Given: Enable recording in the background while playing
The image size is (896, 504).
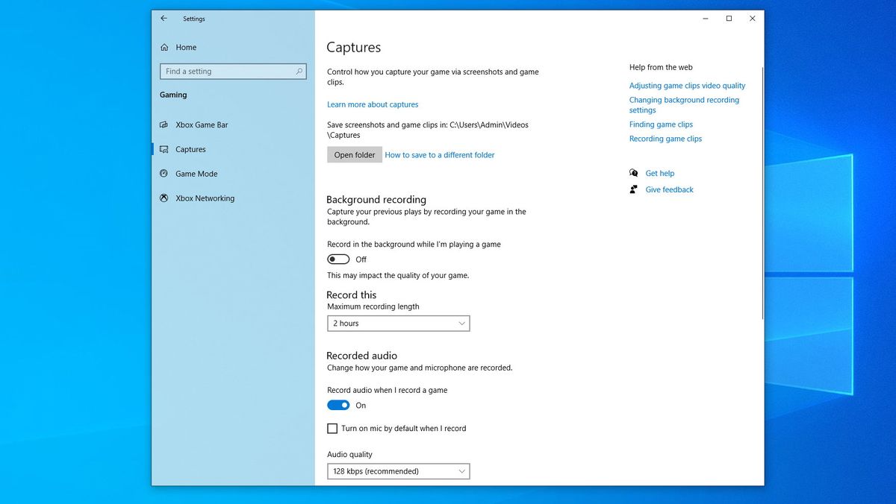Looking at the screenshot, I should coord(337,259).
